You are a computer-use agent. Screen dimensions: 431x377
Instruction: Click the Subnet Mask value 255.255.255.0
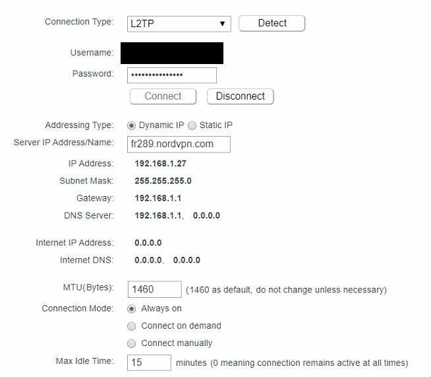163,181
